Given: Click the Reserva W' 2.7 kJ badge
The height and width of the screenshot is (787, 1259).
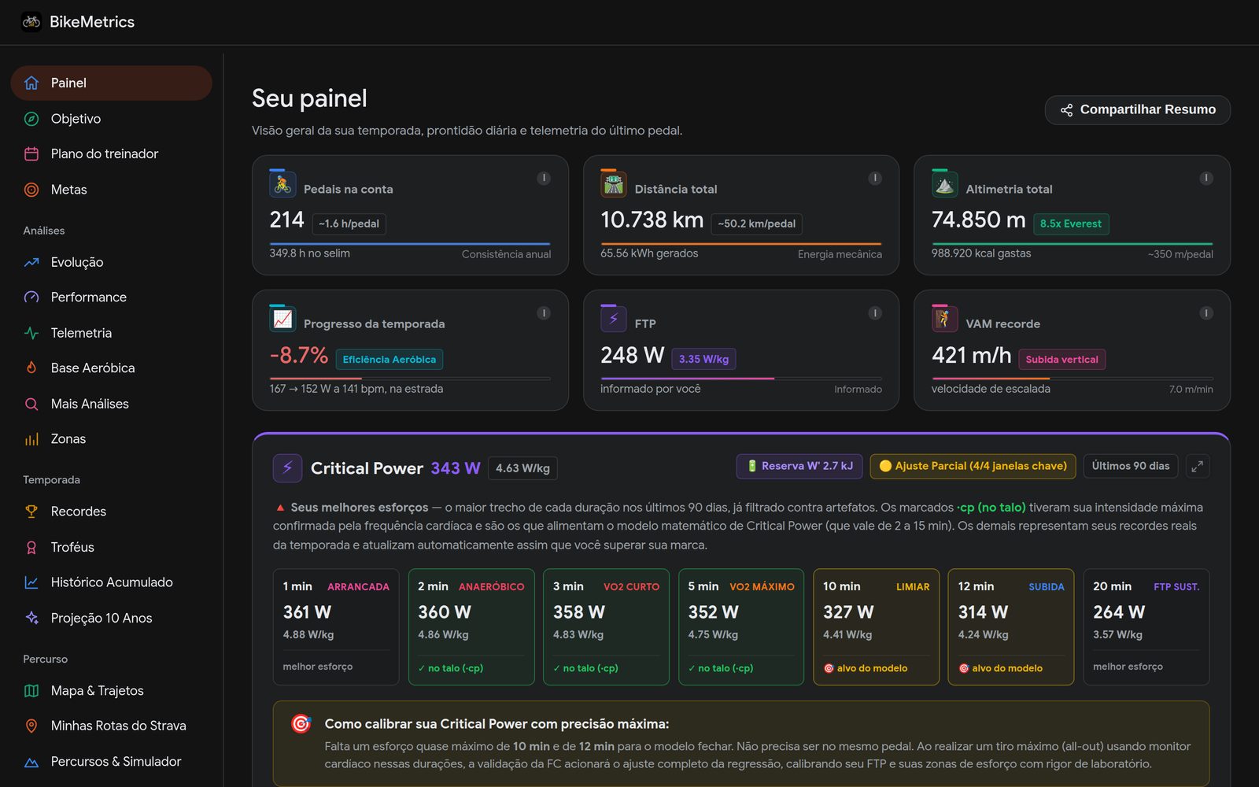Looking at the screenshot, I should 799,467.
